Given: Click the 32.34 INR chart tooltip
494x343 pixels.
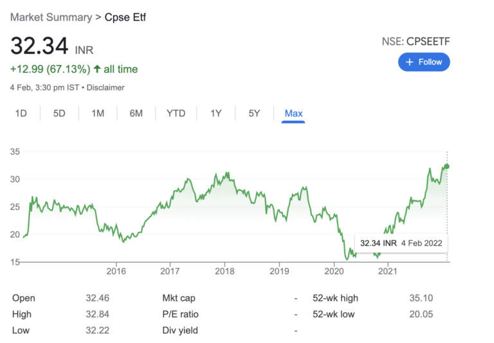Looking at the screenshot, I should (401, 243).
